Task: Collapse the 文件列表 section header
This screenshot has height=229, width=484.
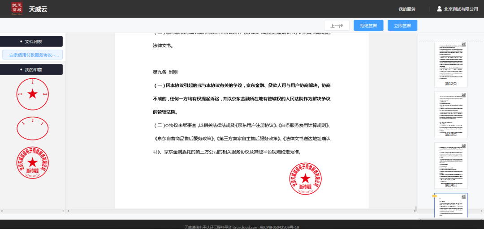Action: [31, 41]
